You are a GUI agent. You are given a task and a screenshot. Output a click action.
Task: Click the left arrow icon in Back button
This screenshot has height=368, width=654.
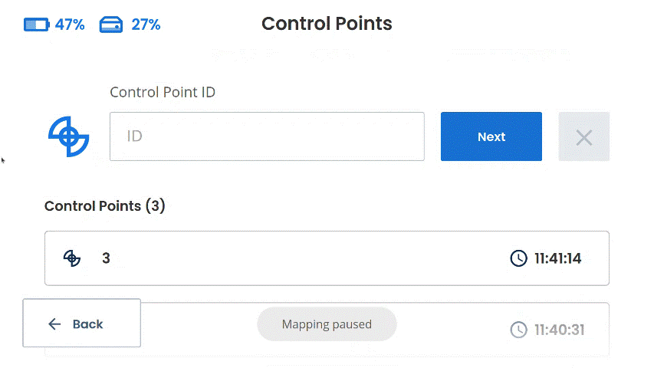[54, 324]
